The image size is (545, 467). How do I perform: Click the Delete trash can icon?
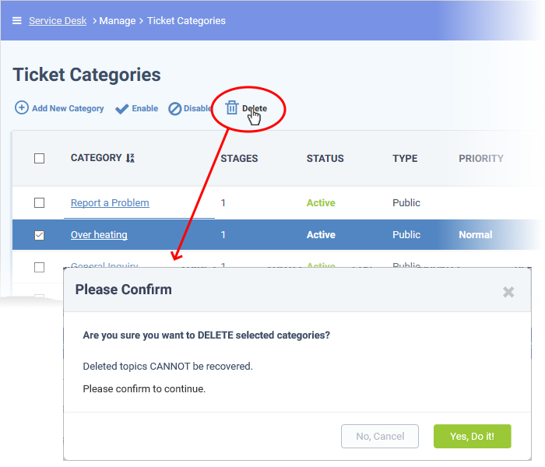[232, 107]
